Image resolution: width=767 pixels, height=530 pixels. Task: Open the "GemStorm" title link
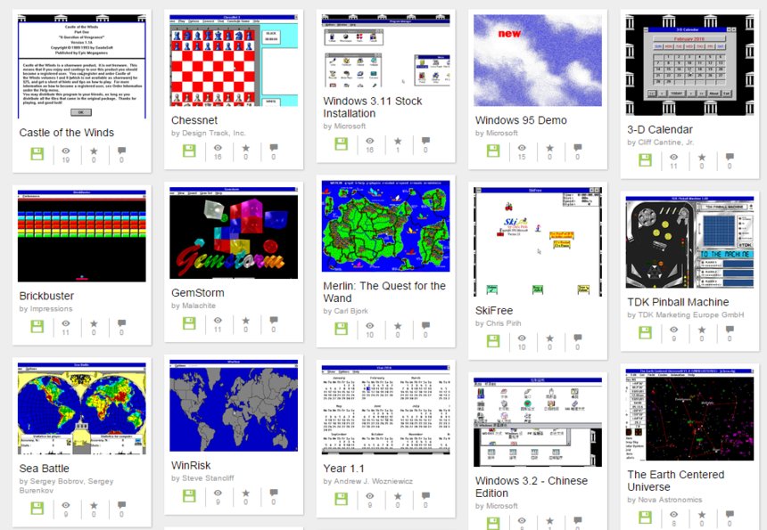198,292
